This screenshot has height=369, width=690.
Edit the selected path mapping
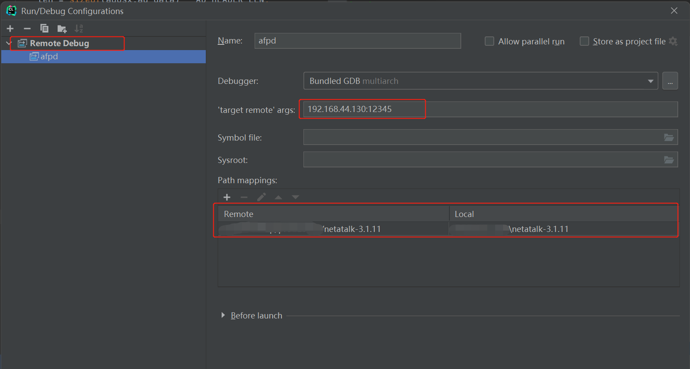261,197
